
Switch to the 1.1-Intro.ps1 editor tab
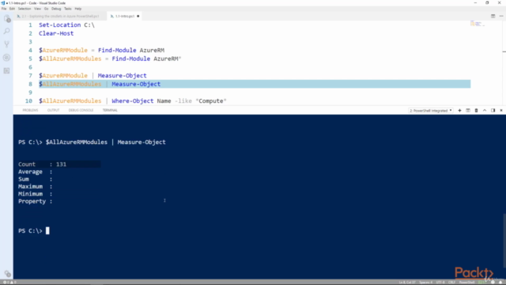pyautogui.click(x=125, y=16)
